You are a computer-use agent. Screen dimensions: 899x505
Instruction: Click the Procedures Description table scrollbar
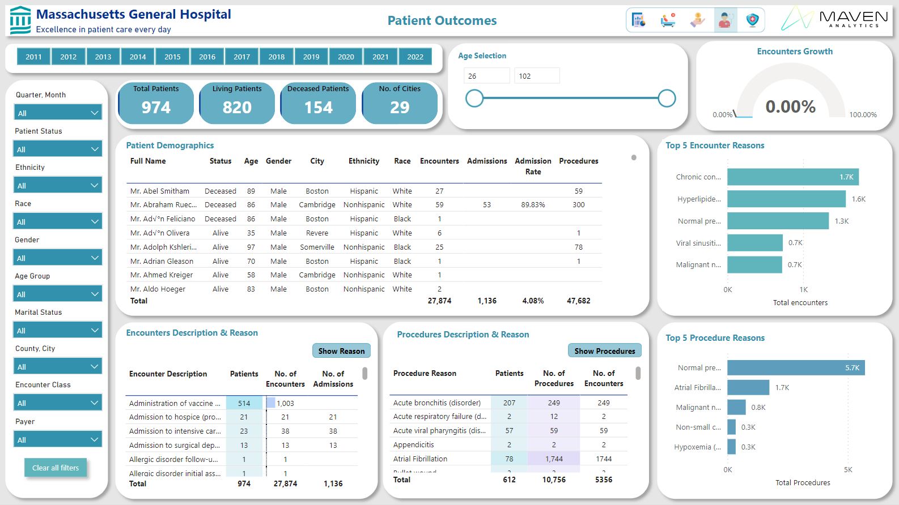click(x=638, y=373)
